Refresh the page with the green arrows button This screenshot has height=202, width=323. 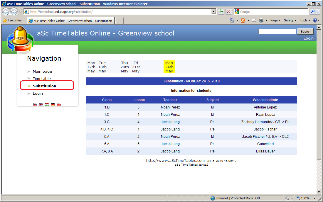(221, 11)
